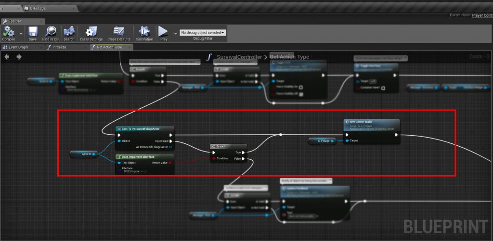Navigate forward with the right arrow
This screenshot has width=493, height=241.
pos(19,57)
